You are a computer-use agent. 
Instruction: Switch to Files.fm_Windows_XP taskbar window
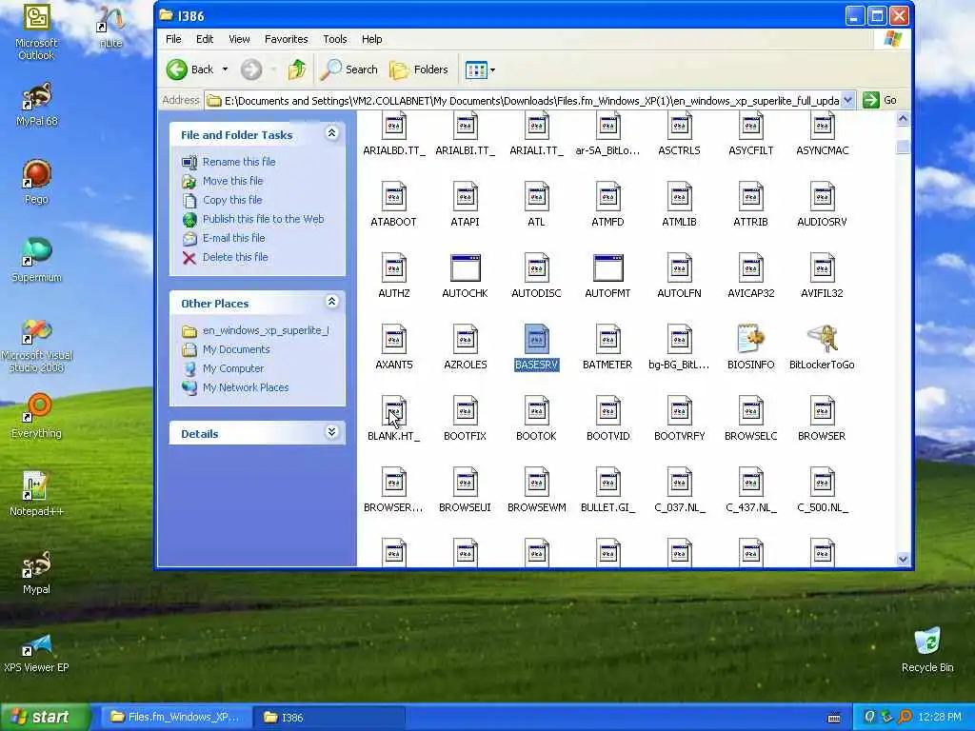point(175,718)
